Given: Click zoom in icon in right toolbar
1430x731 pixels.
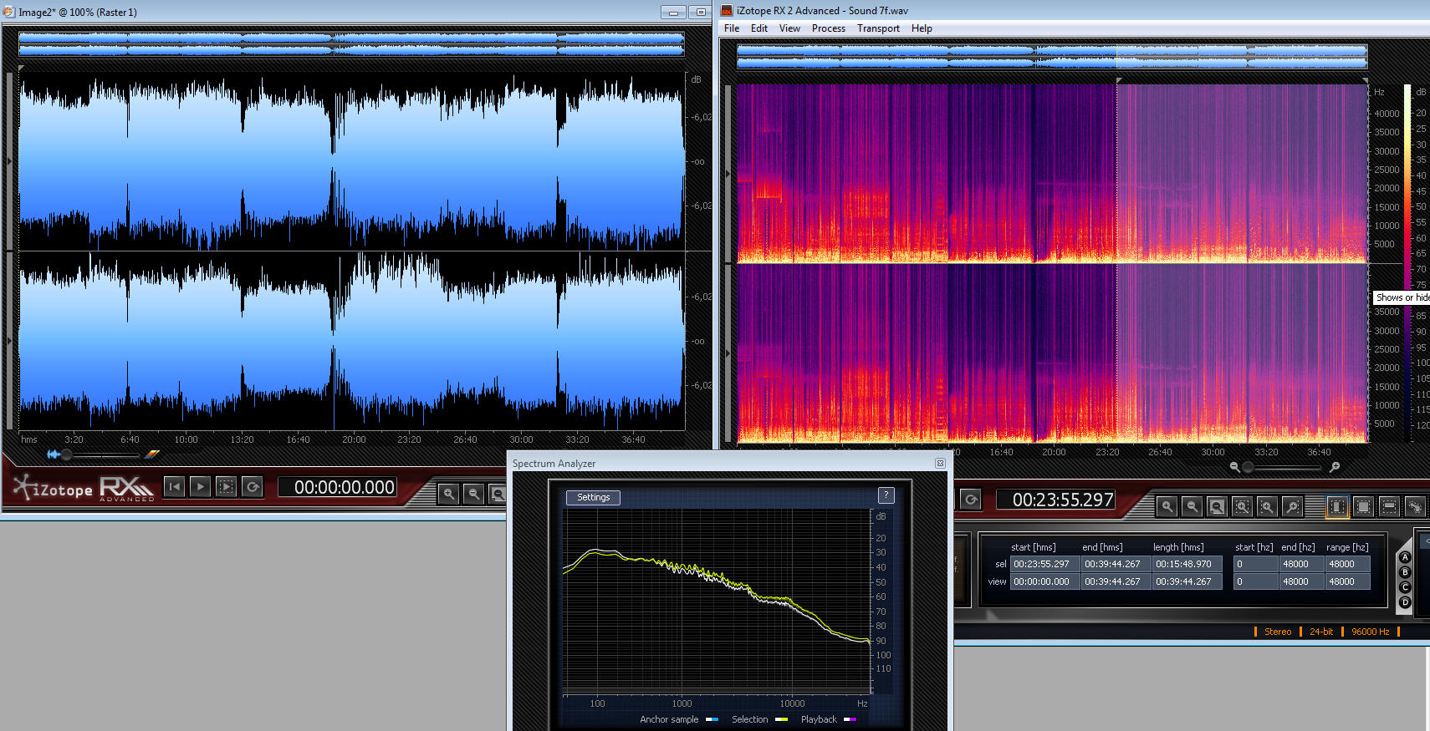Looking at the screenshot, I should 1167,506.
